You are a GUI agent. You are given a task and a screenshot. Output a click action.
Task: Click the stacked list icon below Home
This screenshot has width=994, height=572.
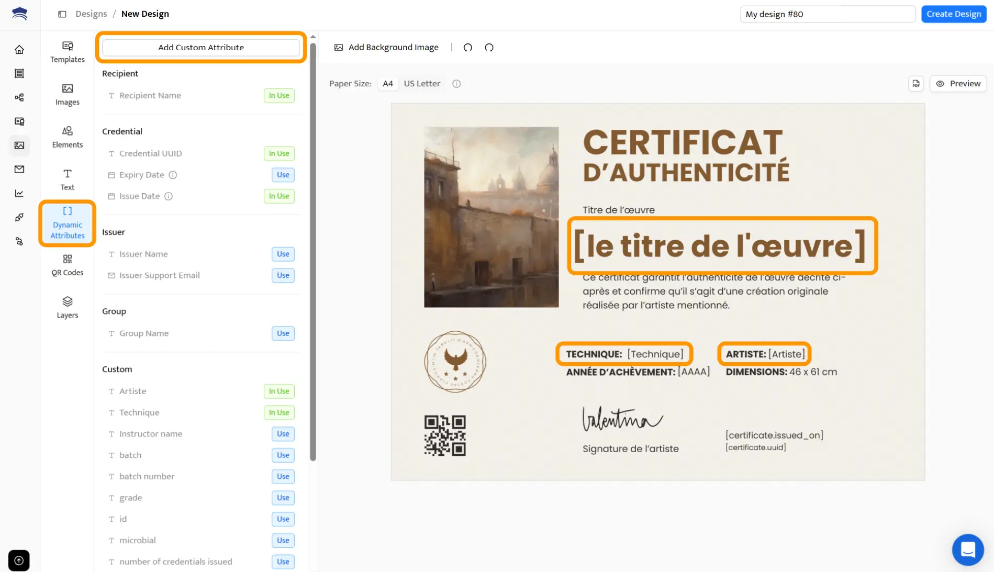(x=19, y=73)
